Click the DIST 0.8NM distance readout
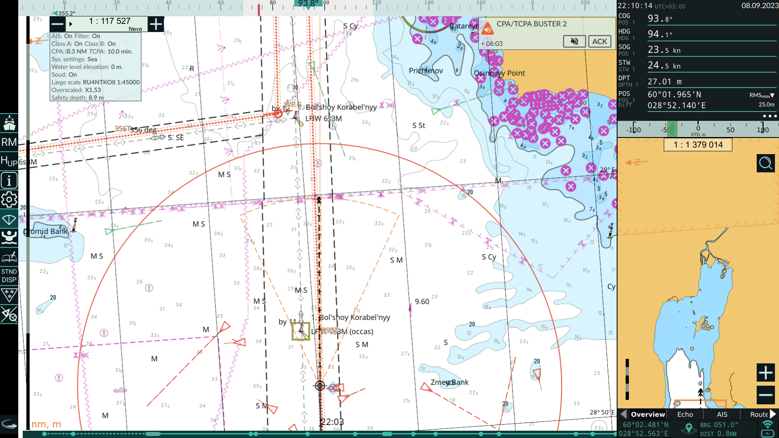779x438 pixels. (718, 434)
